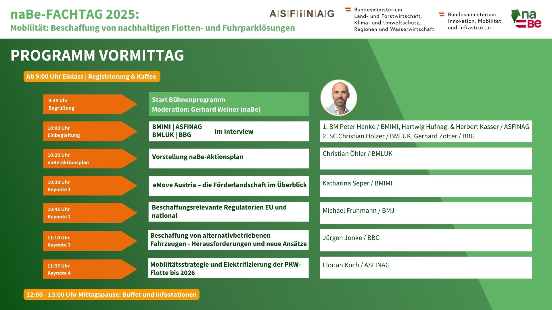552x310 pixels.
Task: Select the 11:10 Uhr Keynote 3 arrow
Action: click(86, 241)
